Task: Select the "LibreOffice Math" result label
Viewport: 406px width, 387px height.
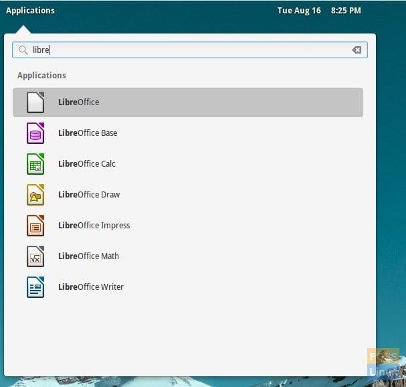Action: 88,256
